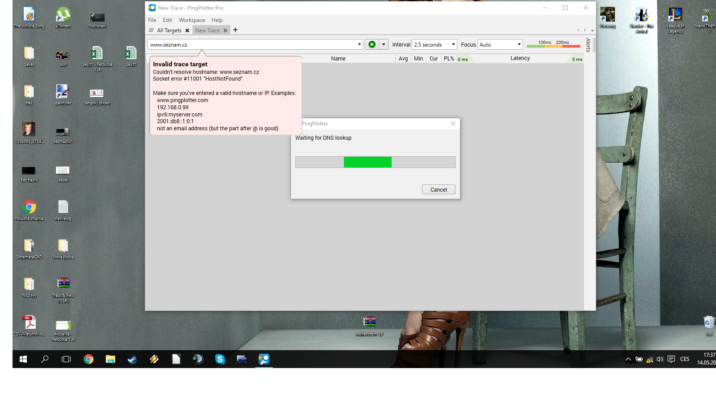
Task: Open the Focus dropdown set to Auto
Action: point(500,44)
